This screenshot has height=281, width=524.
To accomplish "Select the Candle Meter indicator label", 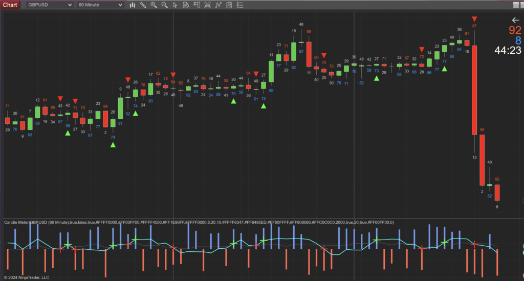I will pyautogui.click(x=199, y=222).
